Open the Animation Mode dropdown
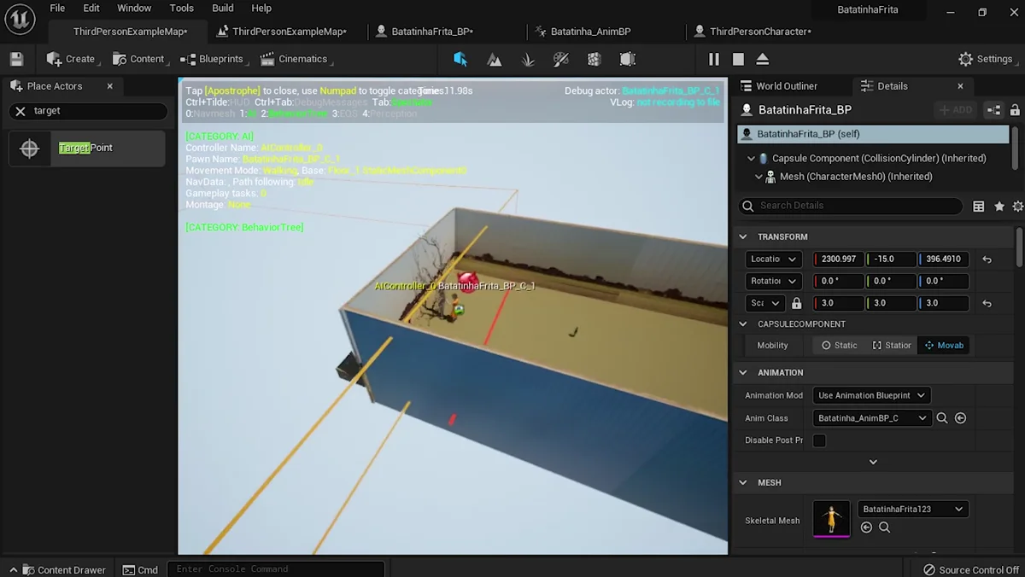Screen dimensions: 1025x577 pyautogui.click(x=871, y=396)
